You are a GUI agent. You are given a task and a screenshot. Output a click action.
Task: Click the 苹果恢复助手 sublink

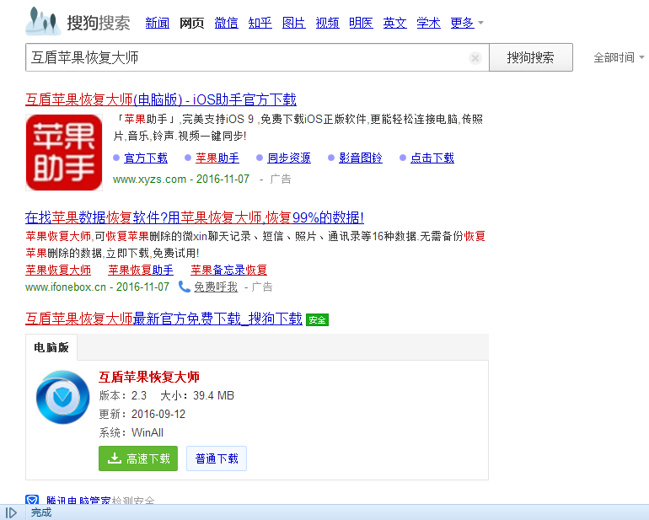pyautogui.click(x=141, y=270)
